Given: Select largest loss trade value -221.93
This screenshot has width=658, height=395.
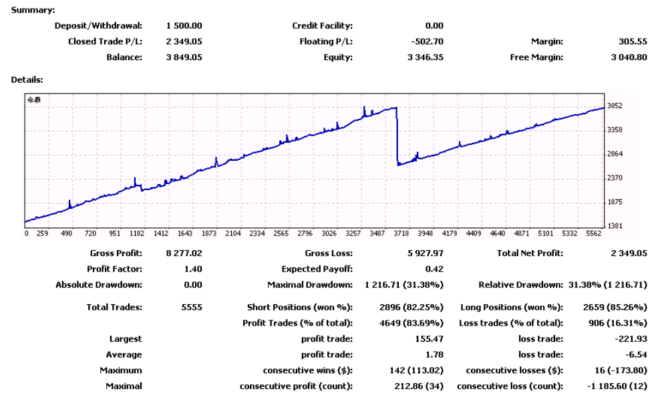Looking at the screenshot, I should point(631,339).
